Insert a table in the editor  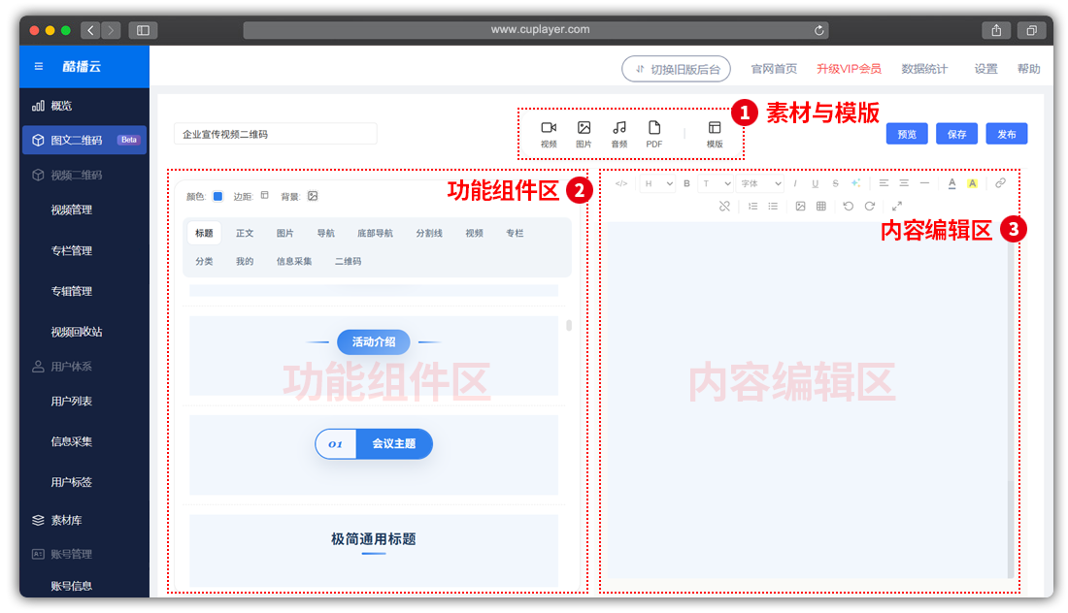pyautogui.click(x=821, y=206)
